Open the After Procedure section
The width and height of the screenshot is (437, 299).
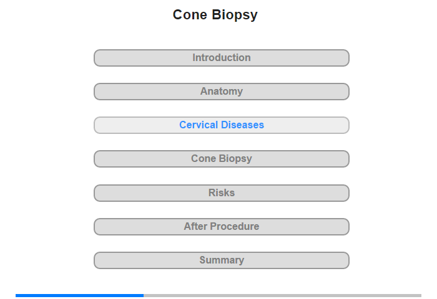[x=221, y=227]
